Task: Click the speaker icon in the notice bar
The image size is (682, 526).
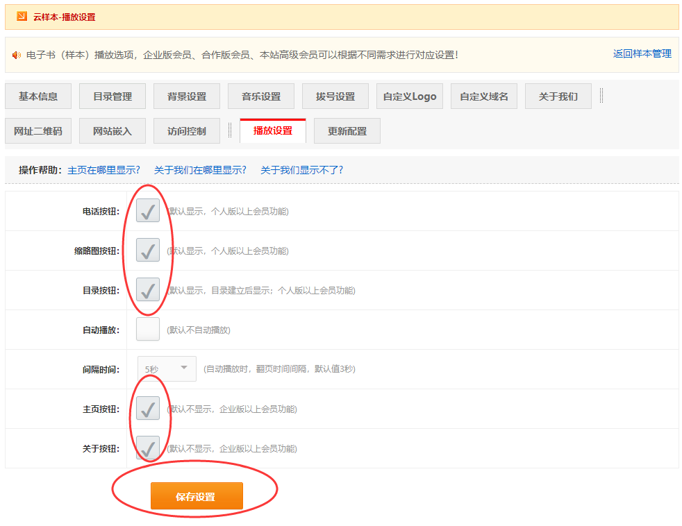Action: (17, 55)
